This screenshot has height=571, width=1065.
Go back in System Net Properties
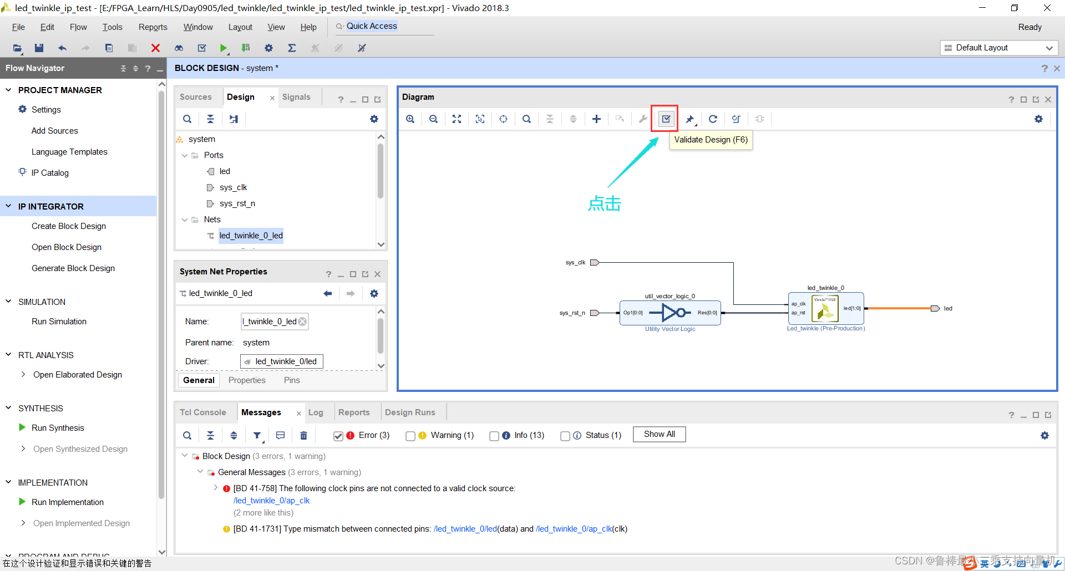click(327, 293)
